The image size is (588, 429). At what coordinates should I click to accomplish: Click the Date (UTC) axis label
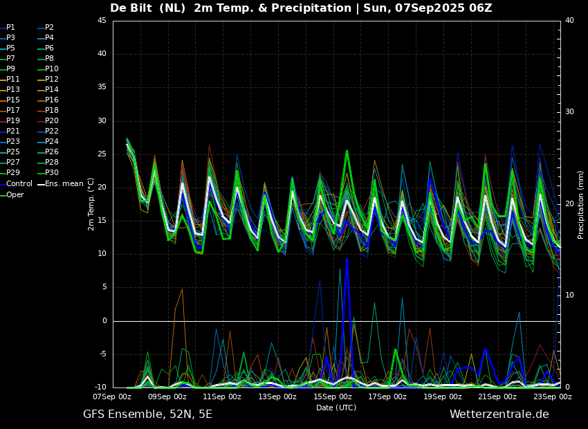pyautogui.click(x=336, y=408)
